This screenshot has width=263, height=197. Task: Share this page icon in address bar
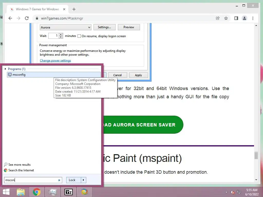pos(218,18)
